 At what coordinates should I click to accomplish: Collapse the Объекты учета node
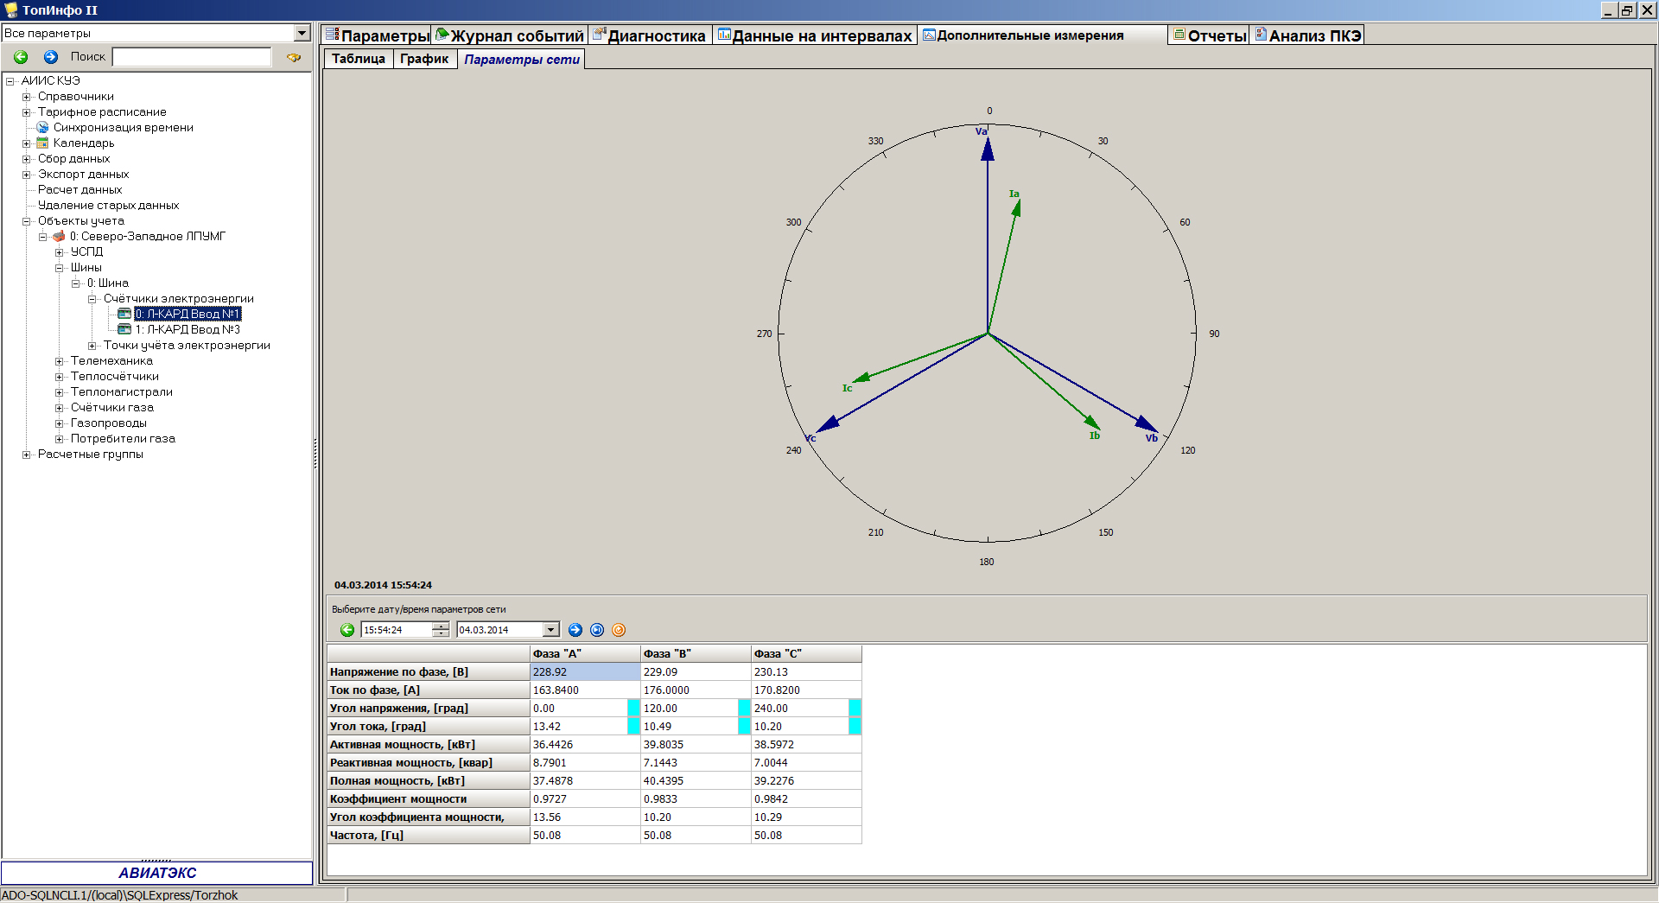pos(26,221)
